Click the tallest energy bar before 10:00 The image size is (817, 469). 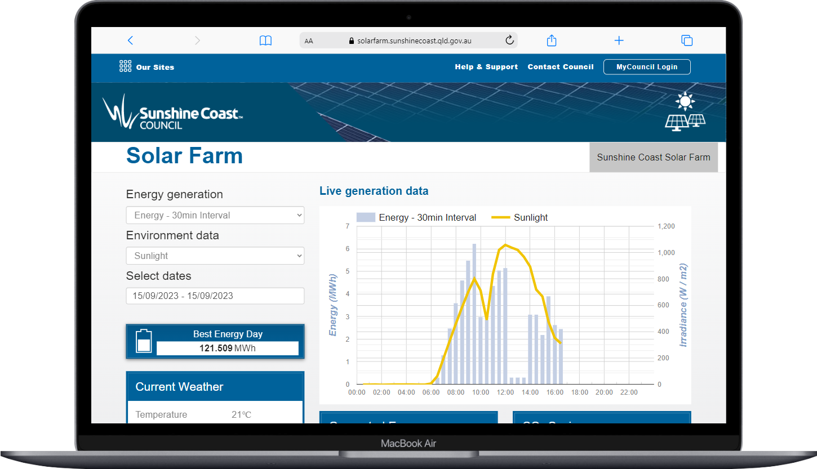[x=474, y=314]
